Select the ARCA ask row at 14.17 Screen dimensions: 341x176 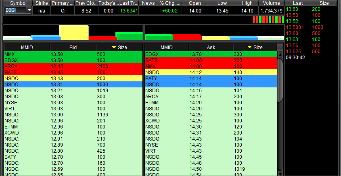pos(211,97)
